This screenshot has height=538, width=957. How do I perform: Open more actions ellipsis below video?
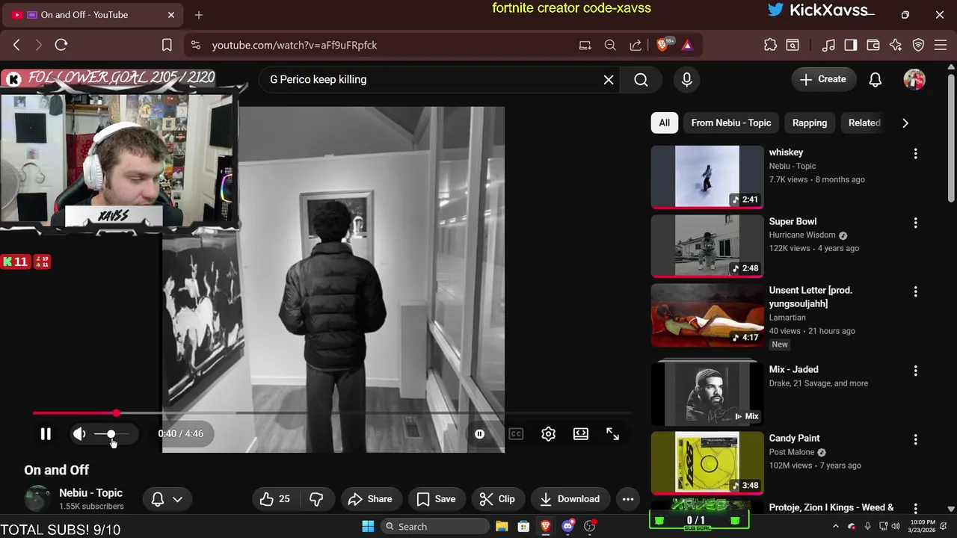coord(628,499)
